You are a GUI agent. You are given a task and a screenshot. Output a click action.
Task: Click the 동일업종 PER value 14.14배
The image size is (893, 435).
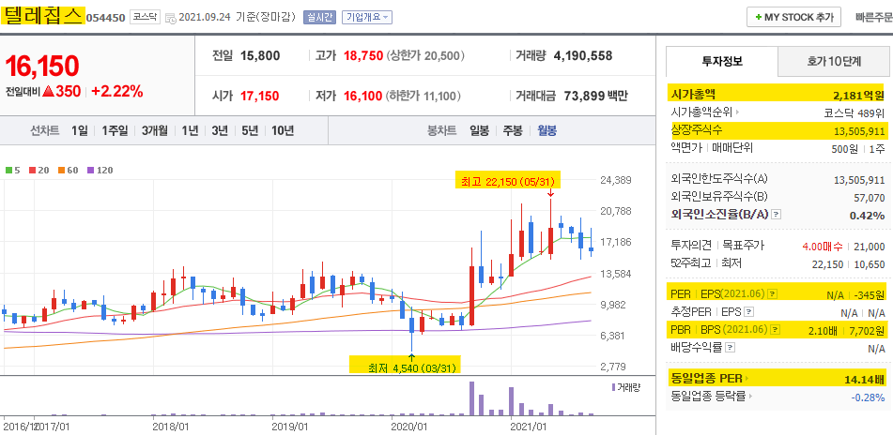pyautogui.click(x=865, y=378)
